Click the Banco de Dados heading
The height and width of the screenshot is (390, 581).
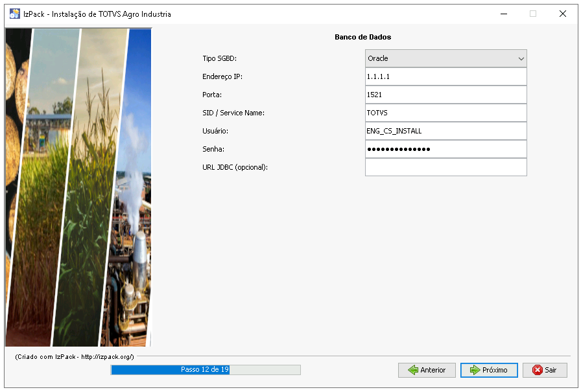[x=362, y=37]
